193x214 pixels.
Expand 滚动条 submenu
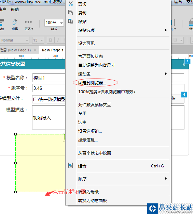pos(118,74)
